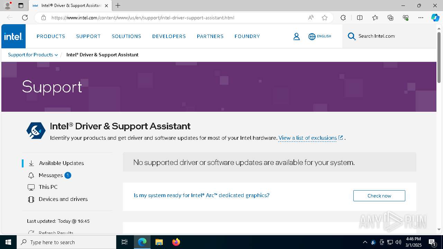Click the Search Intel.com magnifier icon
This screenshot has height=249, width=443.
(x=352, y=36)
